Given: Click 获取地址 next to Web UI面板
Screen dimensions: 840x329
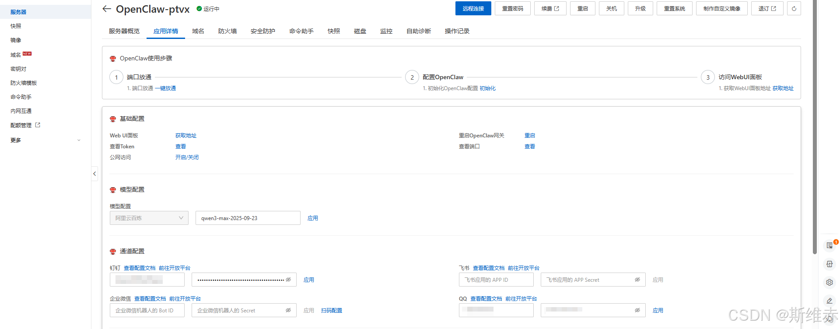Looking at the screenshot, I should 186,136.
